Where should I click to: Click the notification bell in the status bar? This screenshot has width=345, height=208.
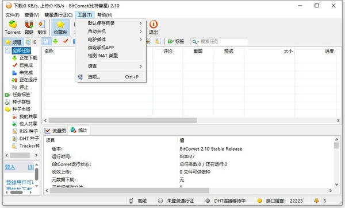tap(316, 201)
